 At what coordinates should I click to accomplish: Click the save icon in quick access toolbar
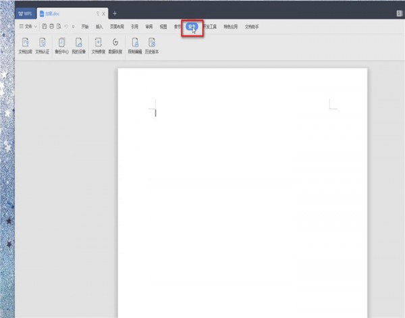45,26
